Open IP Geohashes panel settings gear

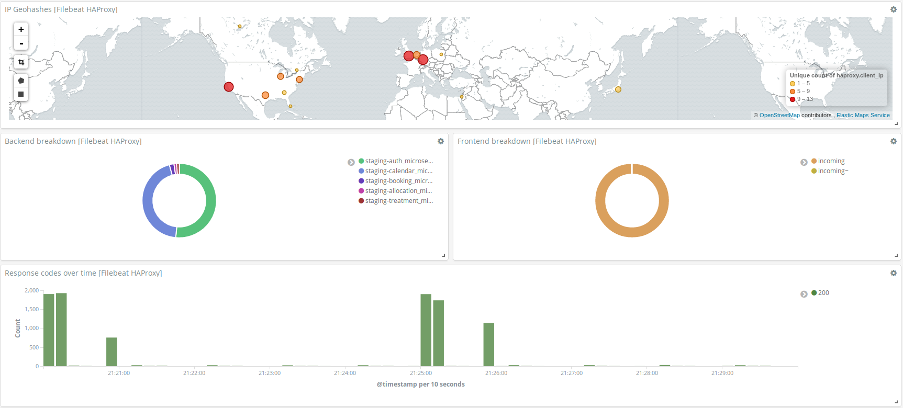pyautogui.click(x=893, y=9)
